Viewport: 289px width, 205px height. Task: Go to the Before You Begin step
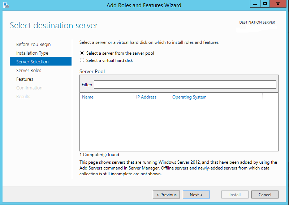tap(33, 45)
